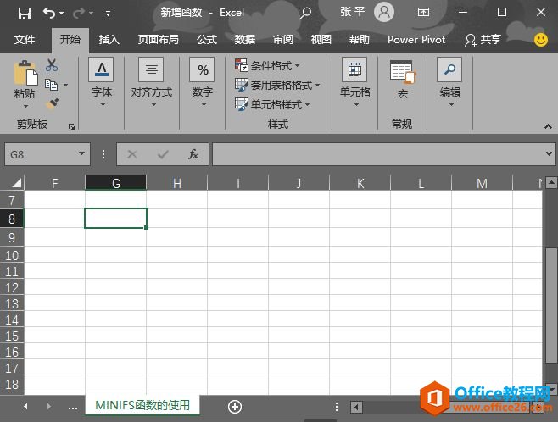
Task: Click the Redo arrow icon
Action: (79, 14)
